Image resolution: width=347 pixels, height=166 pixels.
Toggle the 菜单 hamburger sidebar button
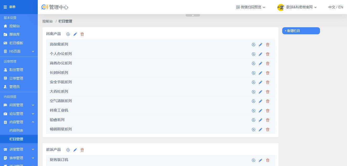click(5, 7)
